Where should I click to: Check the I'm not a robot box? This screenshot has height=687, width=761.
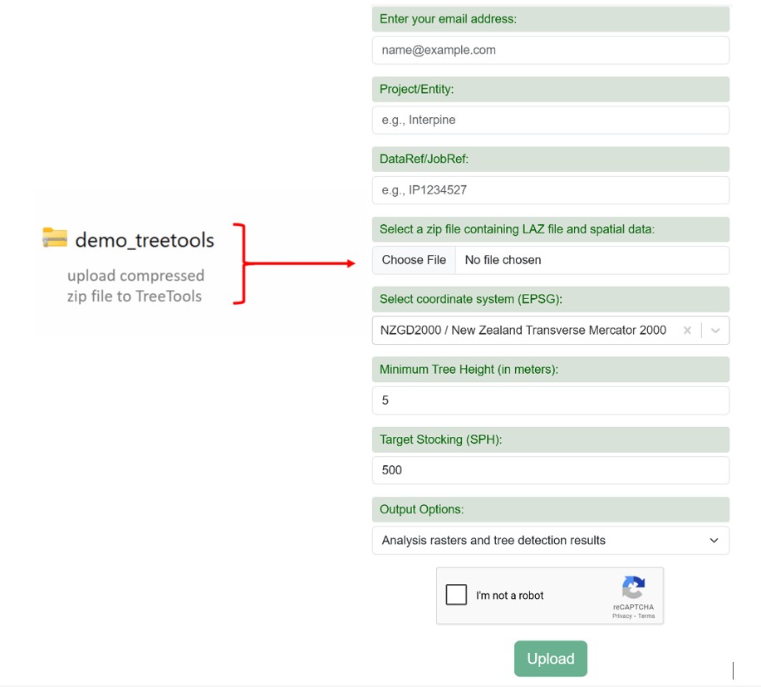pos(456,595)
